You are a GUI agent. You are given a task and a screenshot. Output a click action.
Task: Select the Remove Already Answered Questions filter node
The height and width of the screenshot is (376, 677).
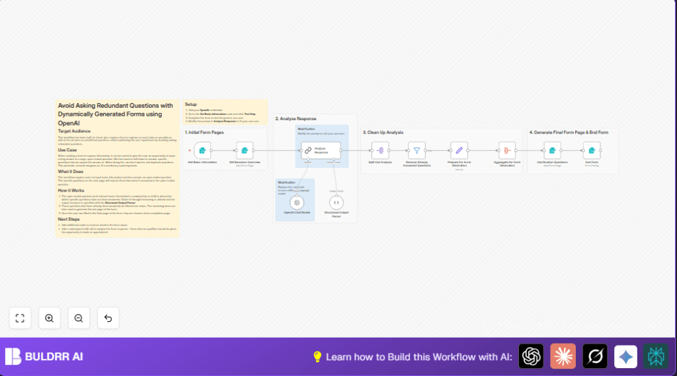(x=417, y=150)
